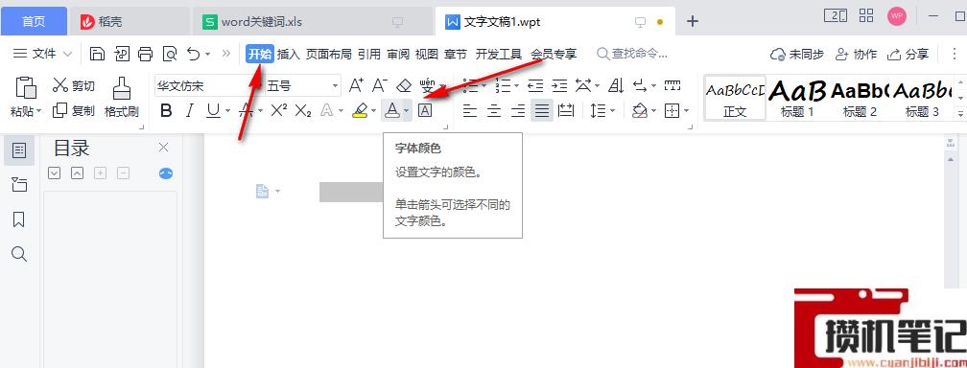This screenshot has height=368, width=967.
Task: Click the Save document icon
Action: click(x=97, y=55)
